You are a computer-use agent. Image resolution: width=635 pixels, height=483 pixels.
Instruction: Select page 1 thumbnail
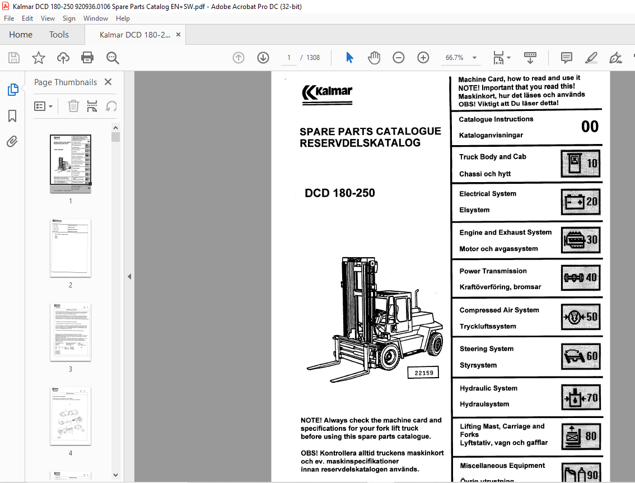(71, 164)
